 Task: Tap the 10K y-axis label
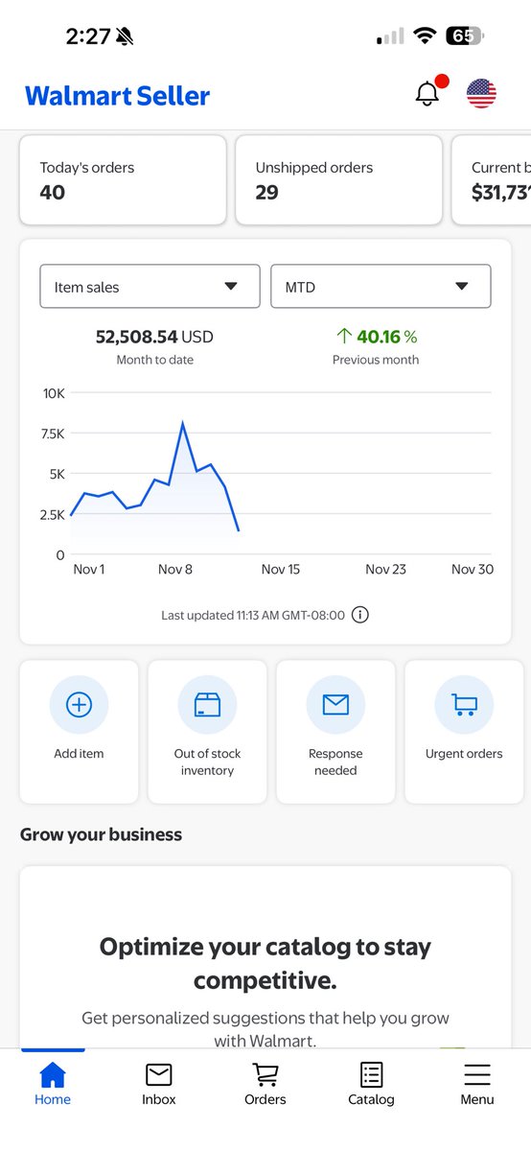(x=54, y=393)
